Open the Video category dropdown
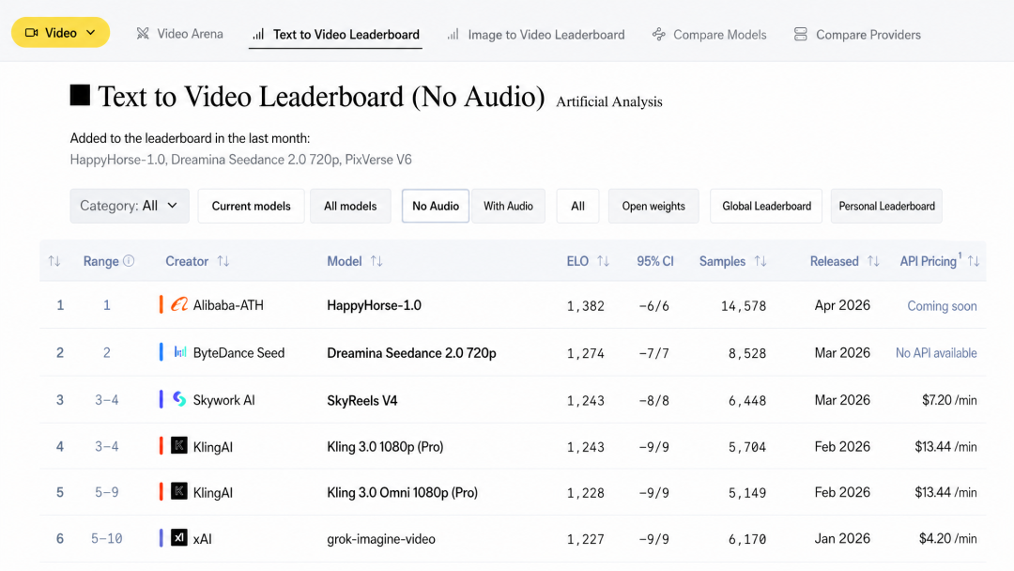1014x571 pixels. [x=60, y=33]
